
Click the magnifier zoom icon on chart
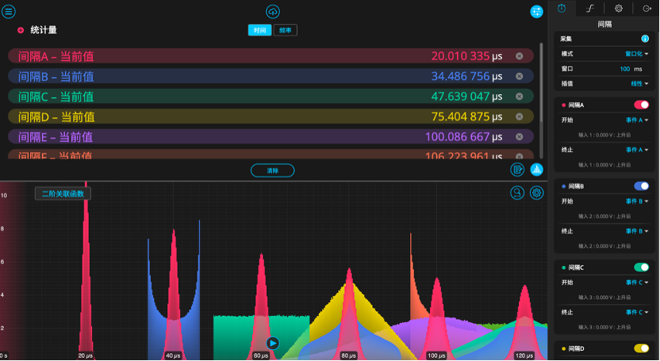coord(517,192)
